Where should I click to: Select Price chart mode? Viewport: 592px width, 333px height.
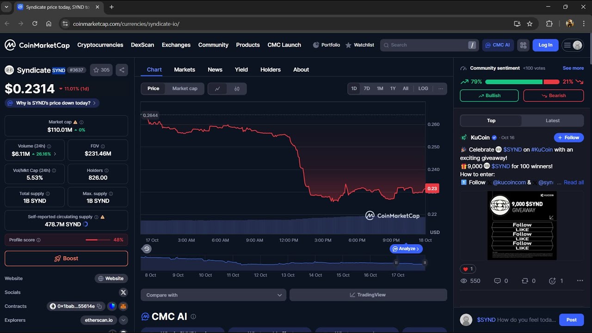click(153, 89)
